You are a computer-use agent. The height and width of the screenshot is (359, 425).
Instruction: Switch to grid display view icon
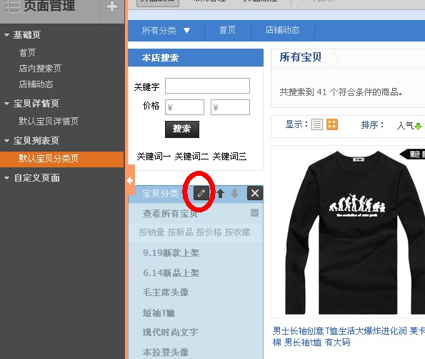(332, 124)
